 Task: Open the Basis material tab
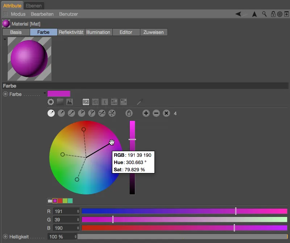16,32
